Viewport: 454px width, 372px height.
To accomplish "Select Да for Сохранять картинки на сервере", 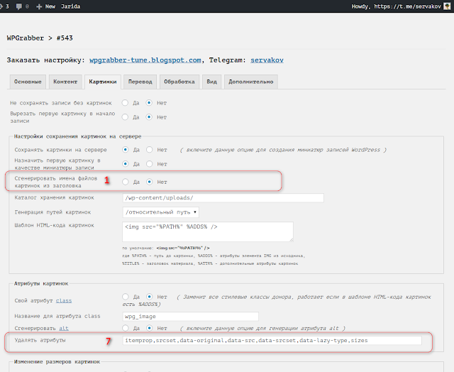I will 126,150.
